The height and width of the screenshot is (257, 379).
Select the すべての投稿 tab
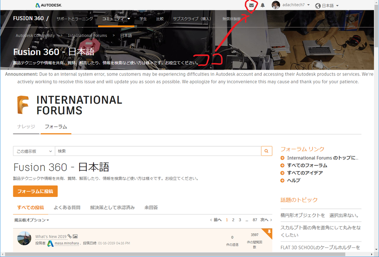pyautogui.click(x=30, y=207)
